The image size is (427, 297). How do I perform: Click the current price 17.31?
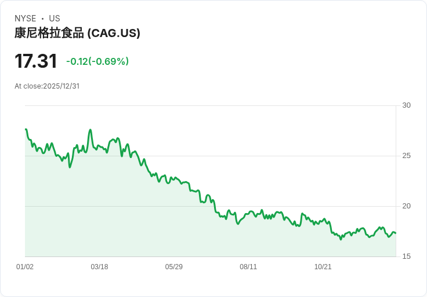36,61
